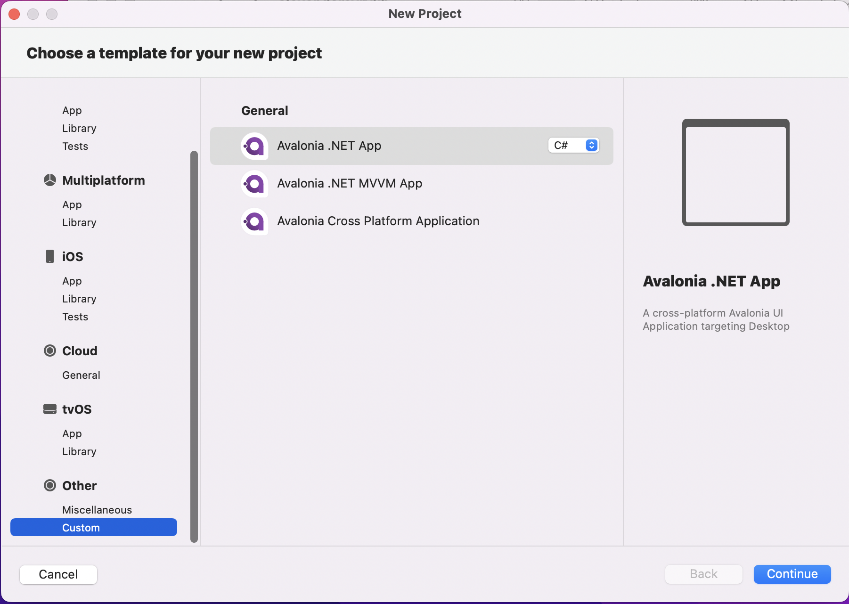Screen dimensions: 849x604
Task: Select the Avalonia .NET App template row
Action: coord(412,146)
